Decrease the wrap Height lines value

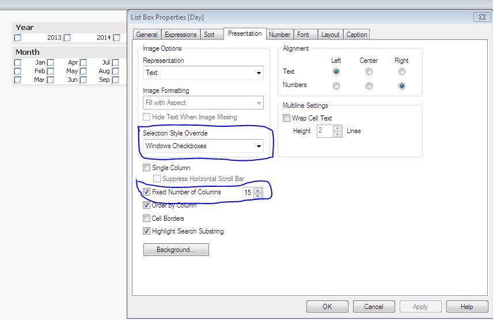click(337, 134)
